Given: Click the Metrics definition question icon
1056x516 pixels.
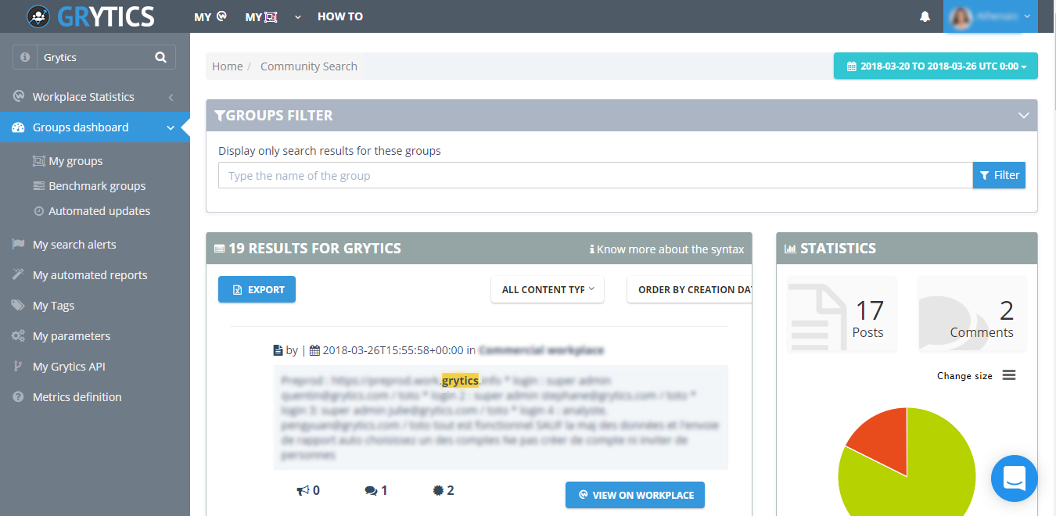Looking at the screenshot, I should pyautogui.click(x=19, y=397).
